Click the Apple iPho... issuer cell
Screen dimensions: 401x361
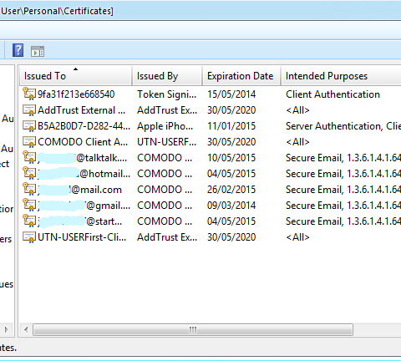click(x=165, y=126)
